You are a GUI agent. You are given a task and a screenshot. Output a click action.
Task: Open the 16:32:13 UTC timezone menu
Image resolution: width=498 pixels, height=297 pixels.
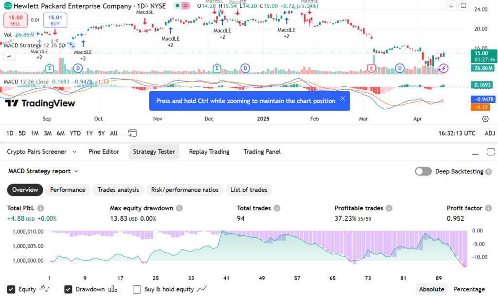[x=457, y=133]
